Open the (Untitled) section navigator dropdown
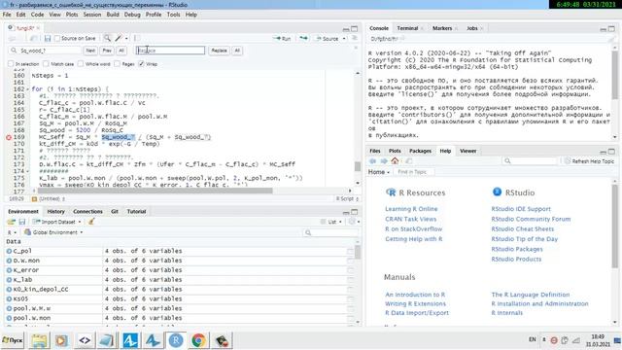Screen dimensions: 622x350 [x=52, y=198]
